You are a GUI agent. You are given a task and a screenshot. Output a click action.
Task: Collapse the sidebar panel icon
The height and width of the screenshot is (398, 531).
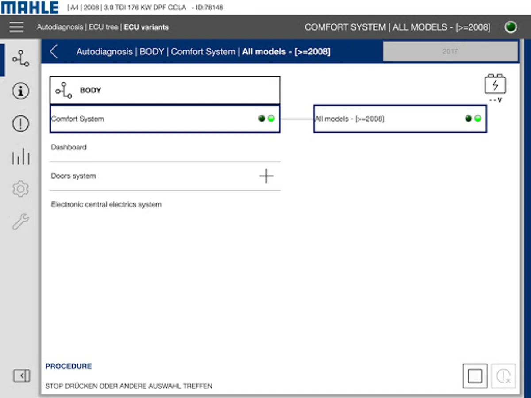(22, 376)
